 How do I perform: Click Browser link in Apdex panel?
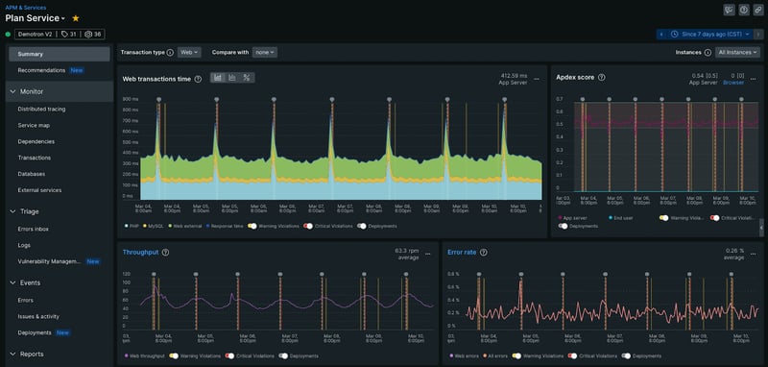(x=733, y=83)
